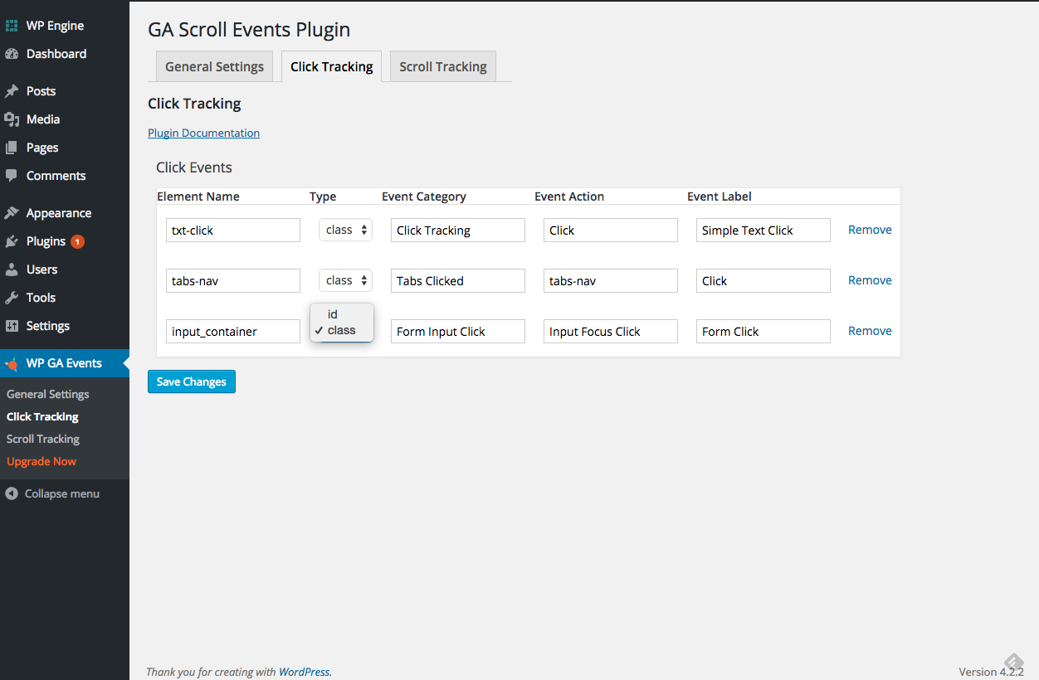Choose 'id' option in open dropdown
This screenshot has width=1039, height=680.
342,314
